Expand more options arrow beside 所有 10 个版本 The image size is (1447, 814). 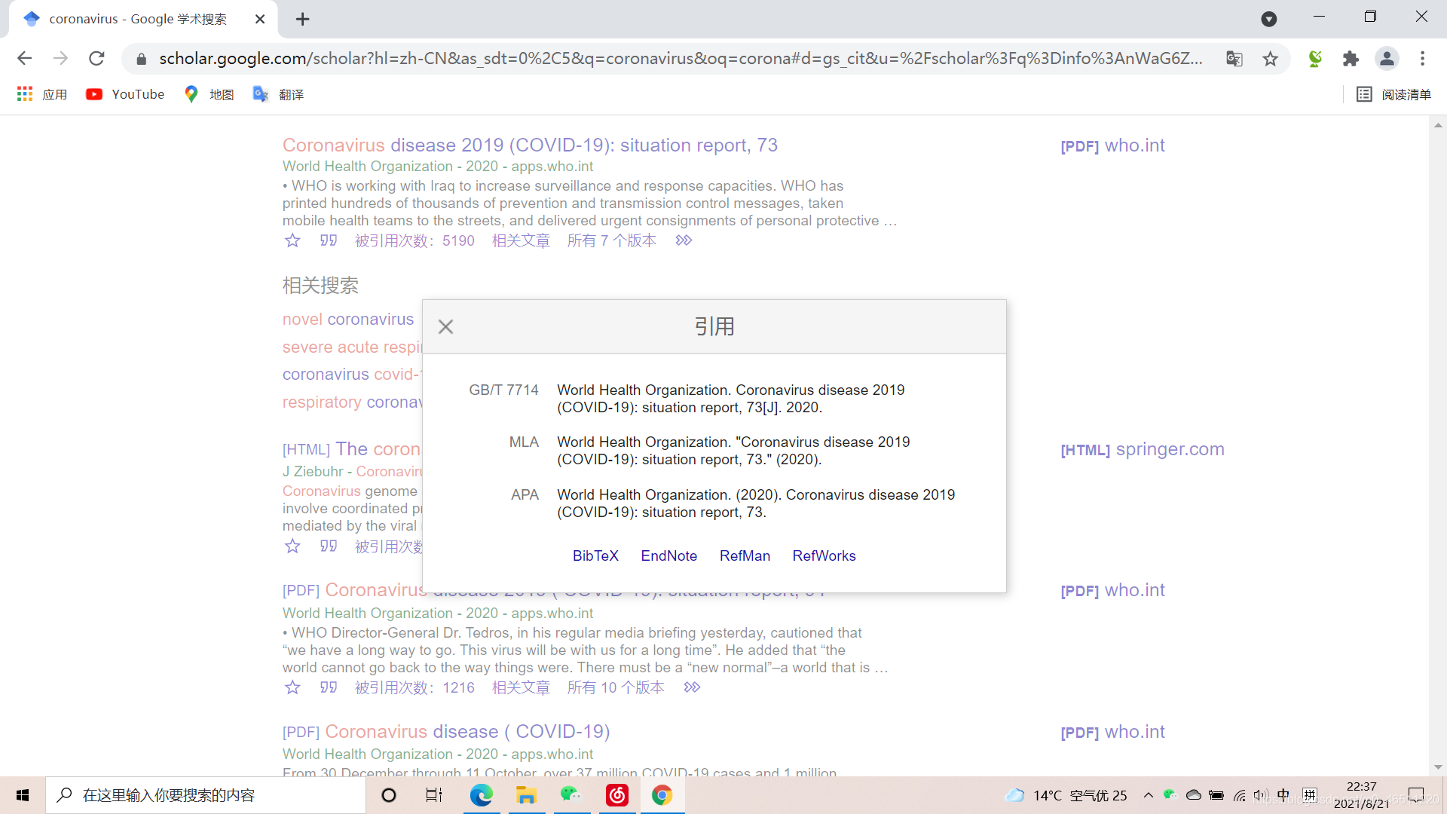[692, 687]
